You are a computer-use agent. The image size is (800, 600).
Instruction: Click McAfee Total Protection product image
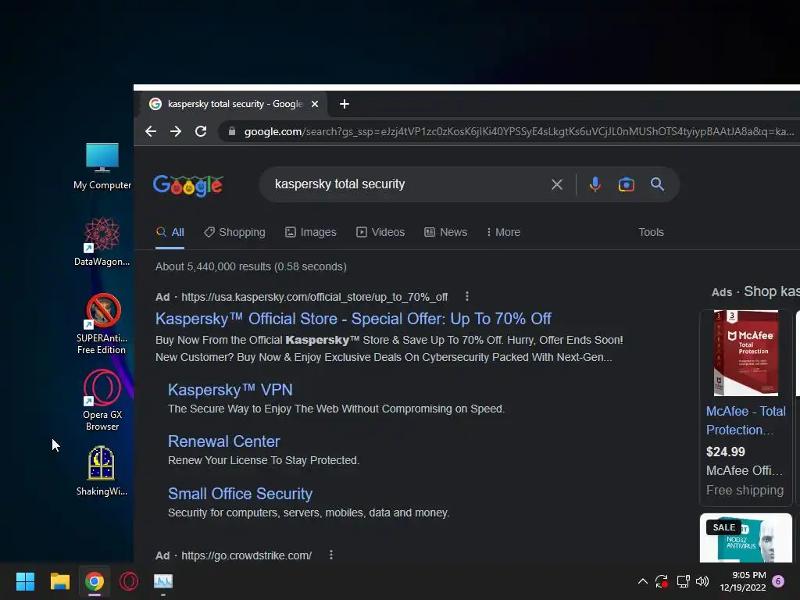point(745,352)
